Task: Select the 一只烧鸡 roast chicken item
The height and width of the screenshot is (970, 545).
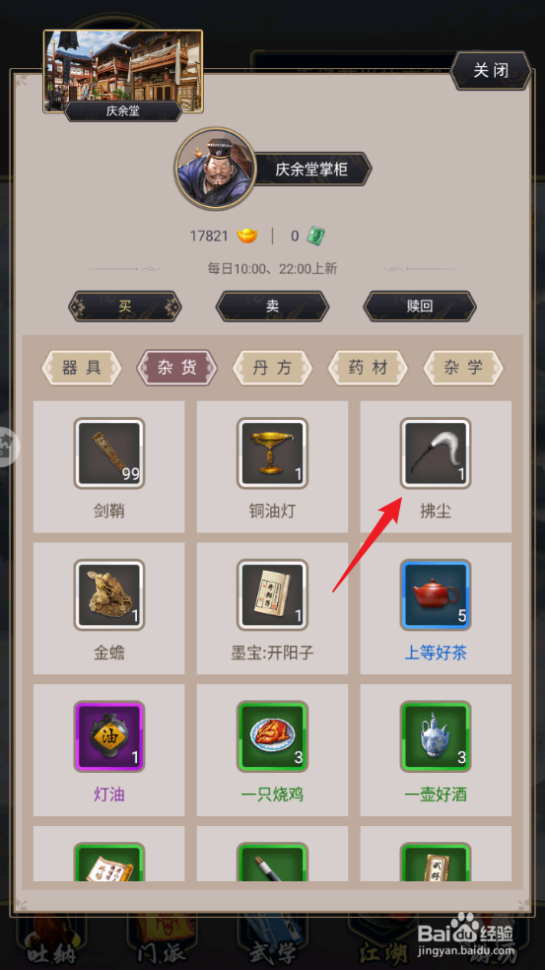Action: (272, 750)
